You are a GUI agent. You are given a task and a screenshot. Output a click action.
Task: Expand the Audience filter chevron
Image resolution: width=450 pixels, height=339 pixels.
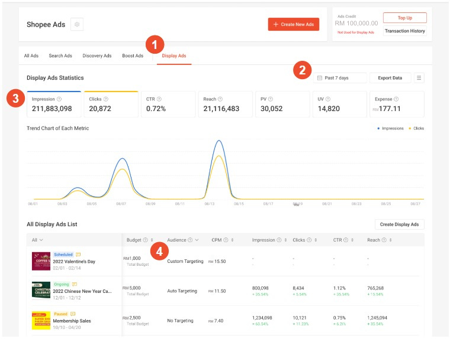click(x=197, y=240)
